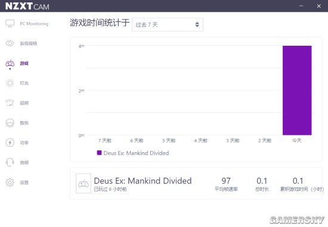The height and width of the screenshot is (227, 328).
Task: Click the 累积游戏时间 (小时) label
Action: pyautogui.click(x=302, y=189)
